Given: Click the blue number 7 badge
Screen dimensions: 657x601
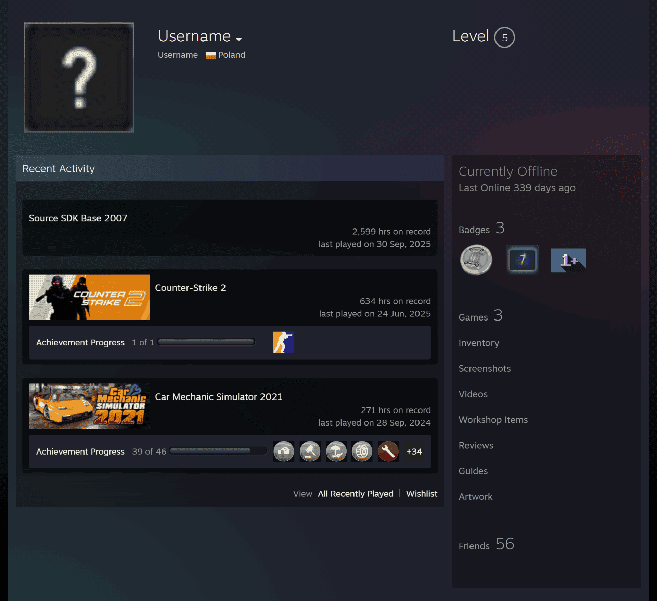Looking at the screenshot, I should point(522,260).
